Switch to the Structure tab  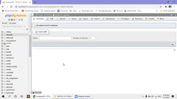[x=38, y=19]
